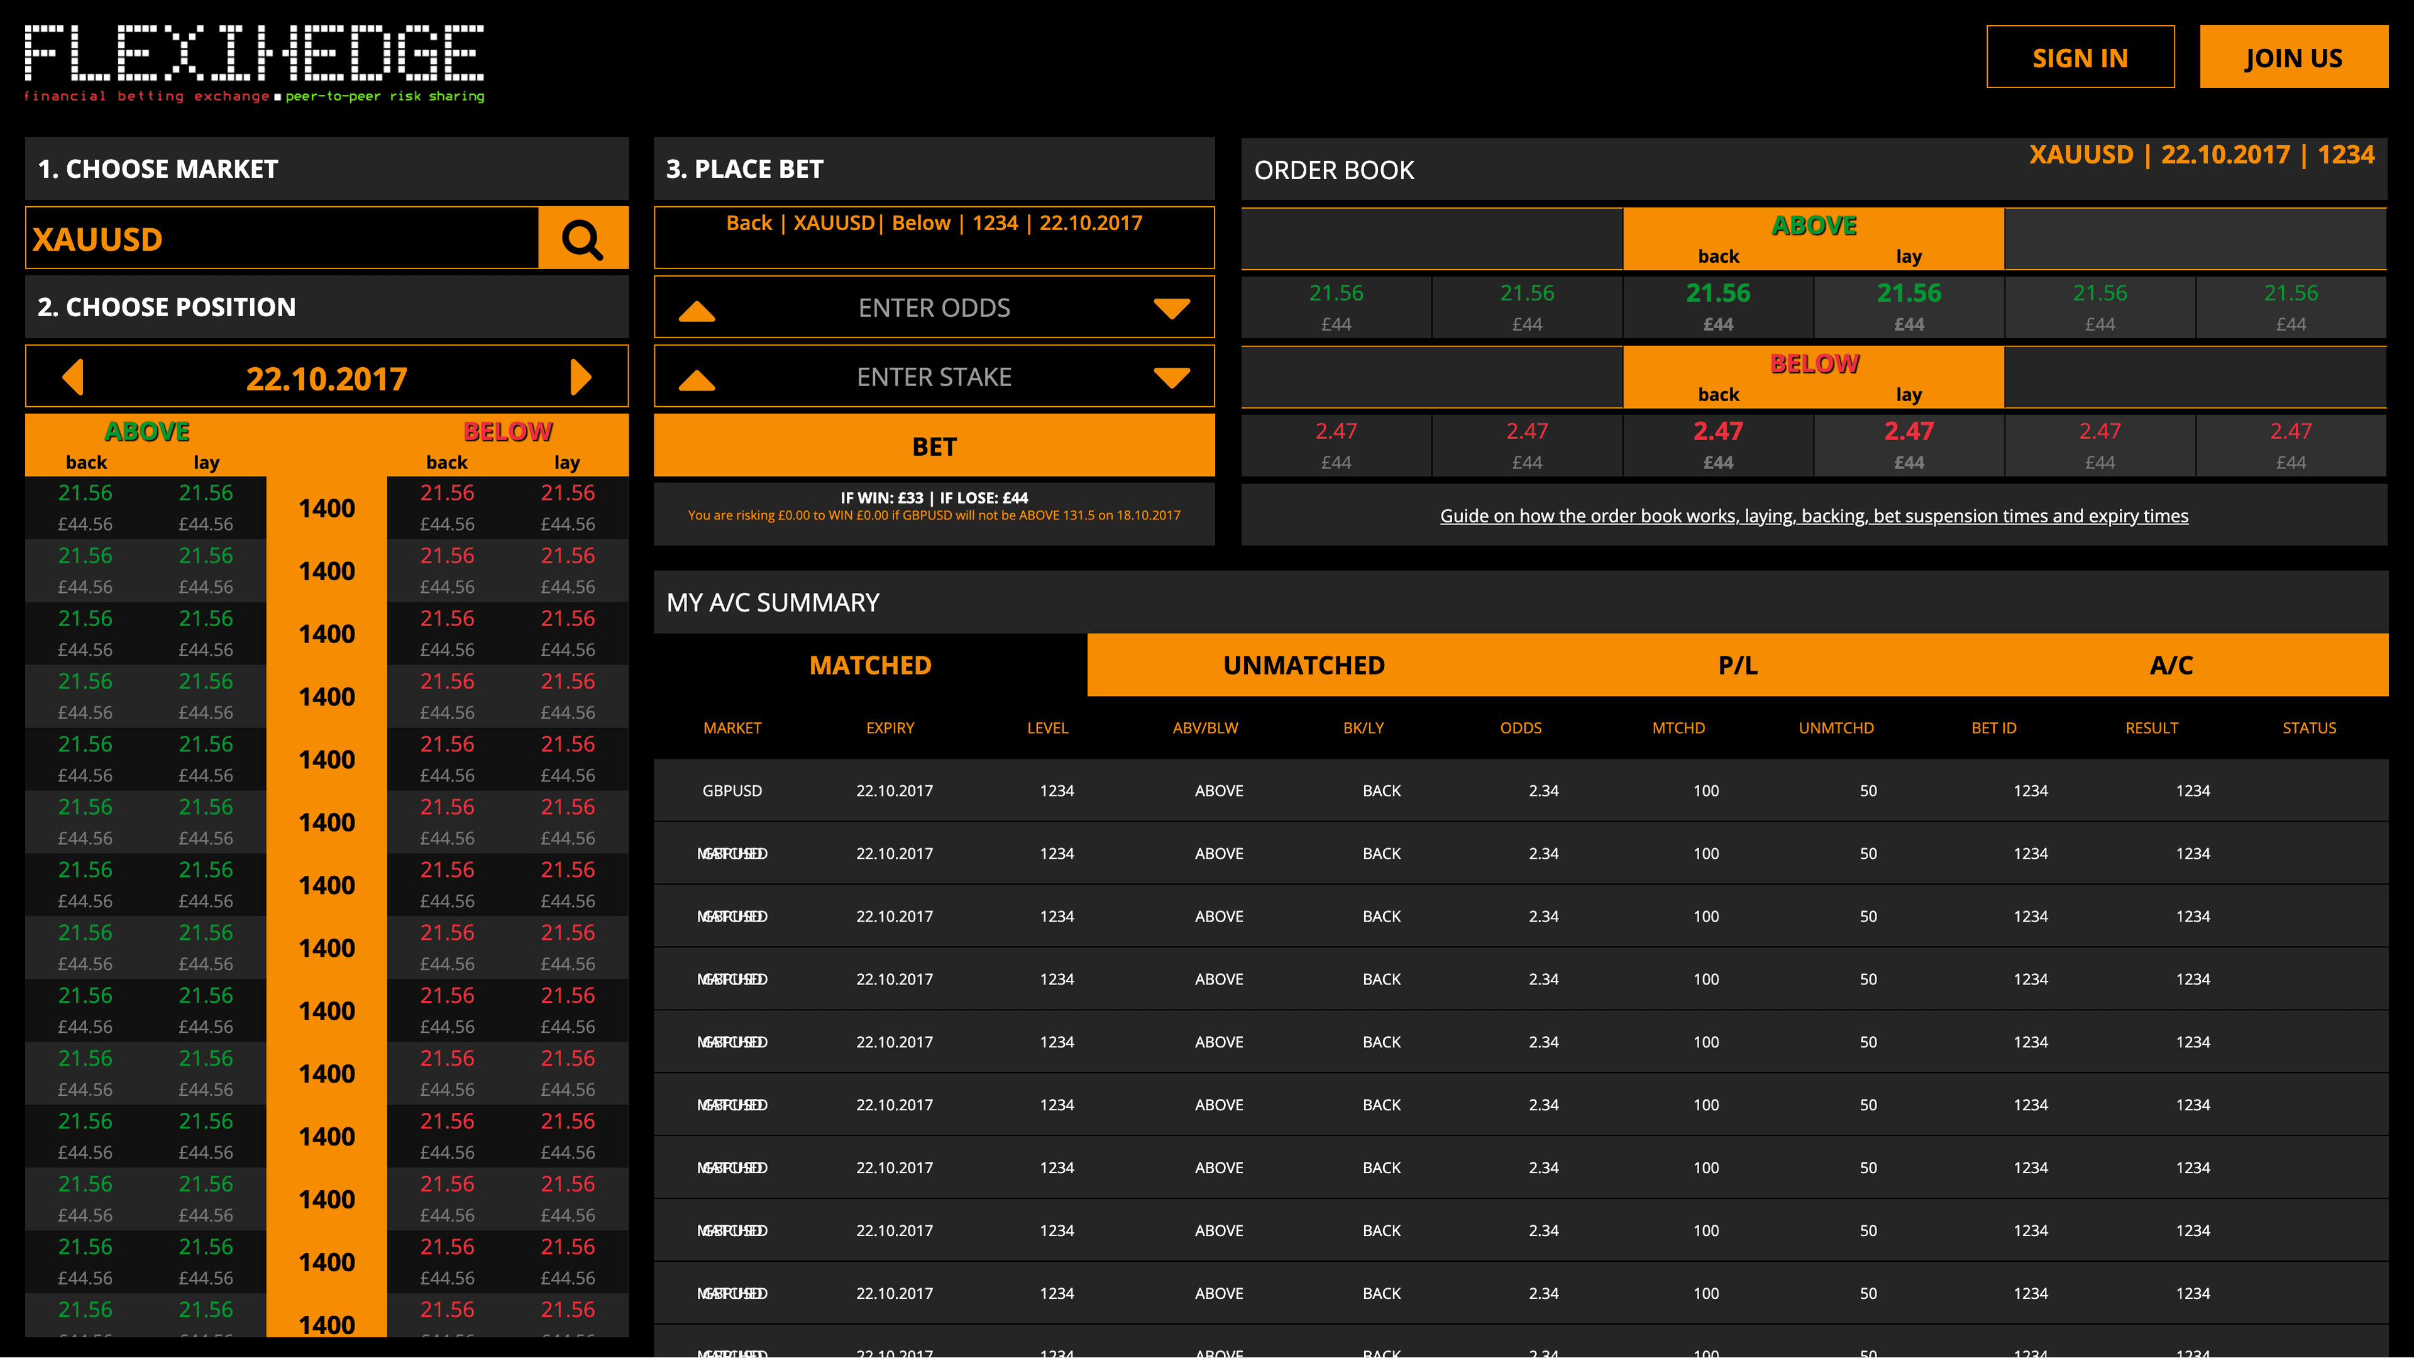Click the FlexiHedge logo
The width and height of the screenshot is (2414, 1358).
pos(254,62)
